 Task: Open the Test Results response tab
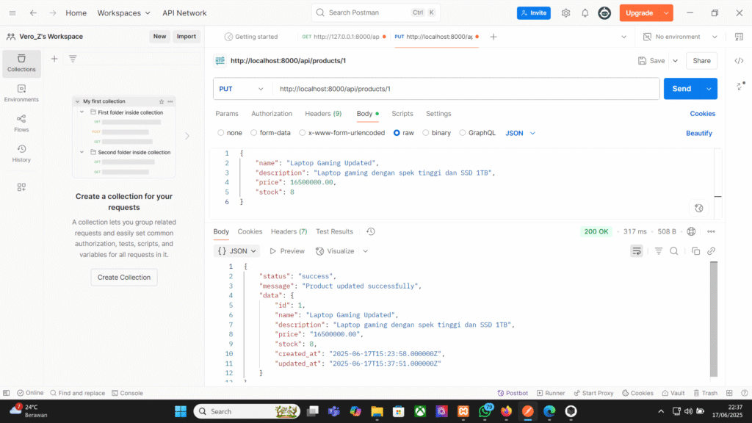coord(334,231)
